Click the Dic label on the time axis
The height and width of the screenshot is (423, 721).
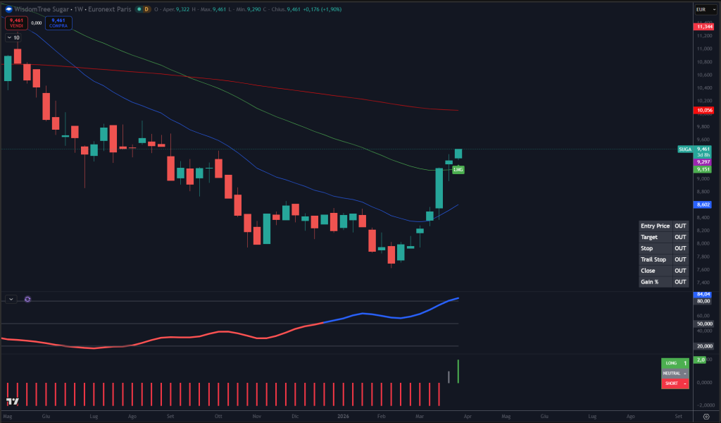(295, 416)
